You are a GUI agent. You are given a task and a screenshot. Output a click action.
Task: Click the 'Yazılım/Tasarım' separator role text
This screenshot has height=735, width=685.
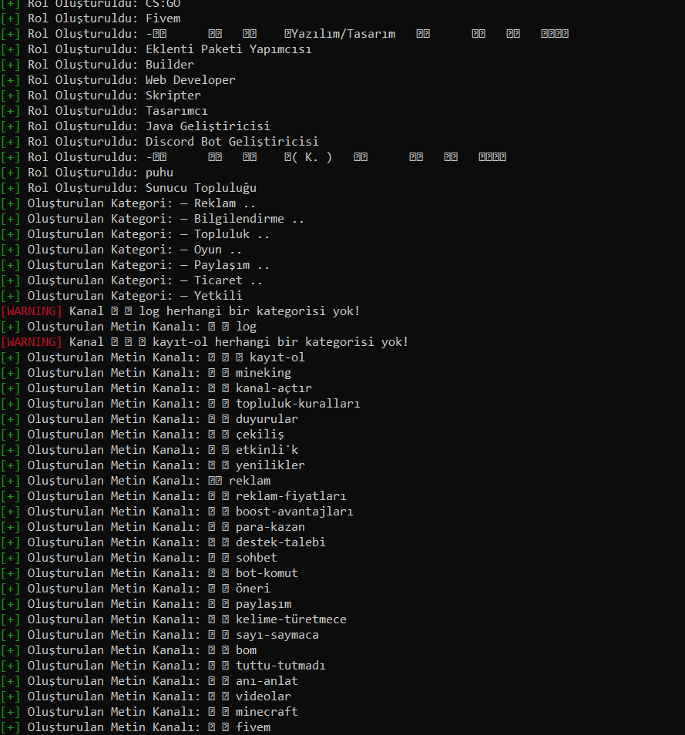pos(343,34)
